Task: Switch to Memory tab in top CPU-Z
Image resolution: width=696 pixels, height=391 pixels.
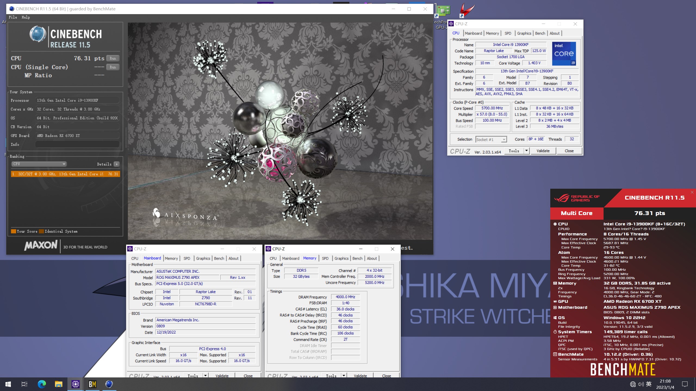Action: [x=492, y=33]
